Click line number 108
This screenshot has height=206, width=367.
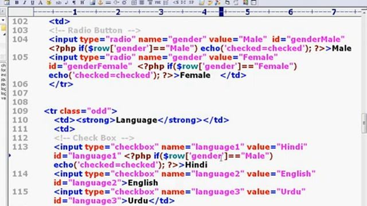click(20, 102)
